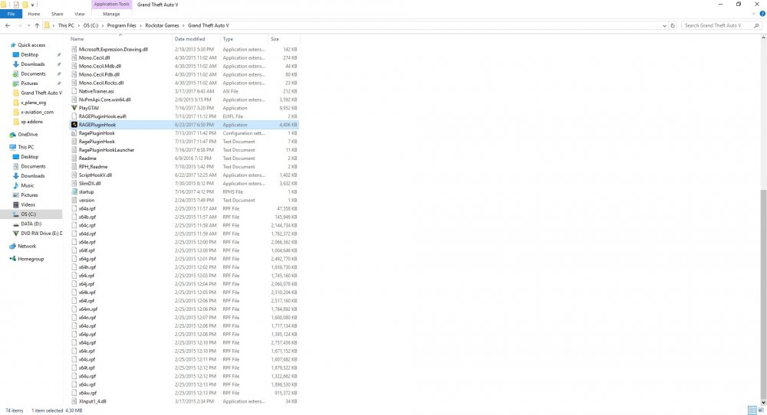Select OneDrive in navigation pane

pyautogui.click(x=28, y=134)
